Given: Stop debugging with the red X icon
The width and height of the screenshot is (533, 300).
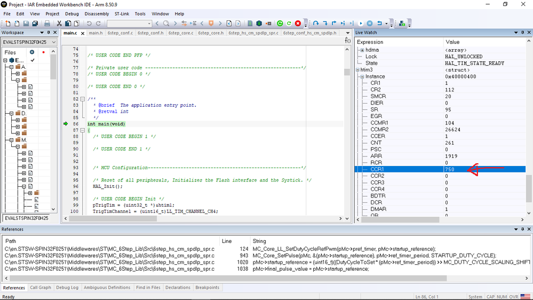Looking at the screenshot, I should click(x=298, y=23).
